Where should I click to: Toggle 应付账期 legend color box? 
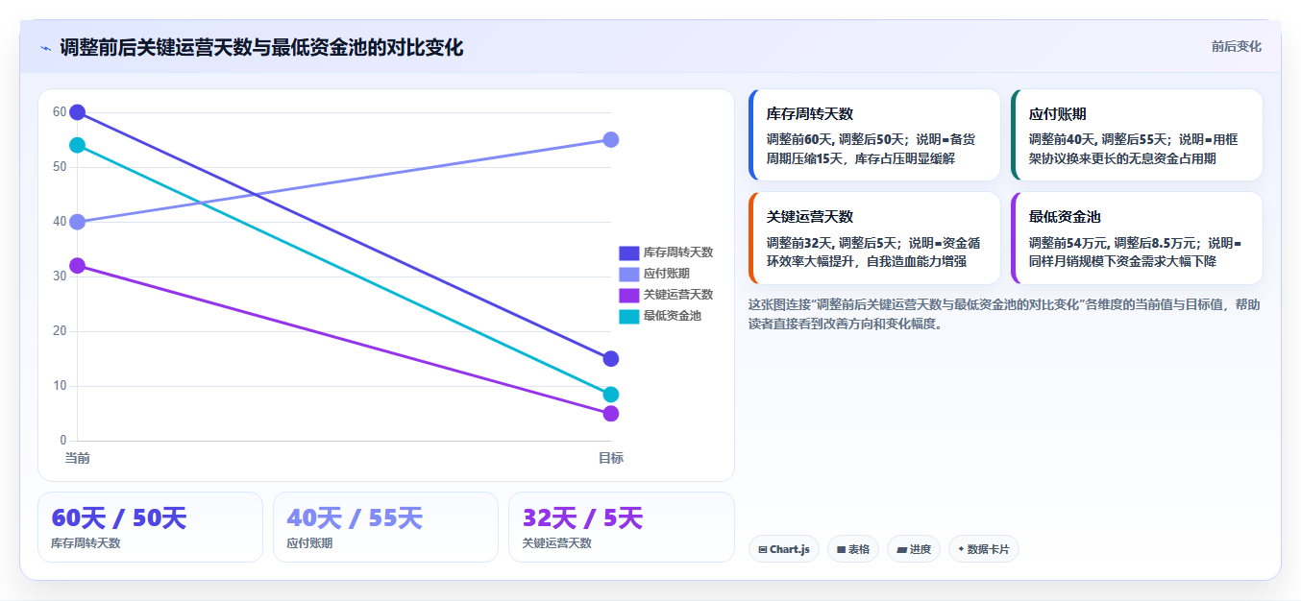[x=628, y=274]
